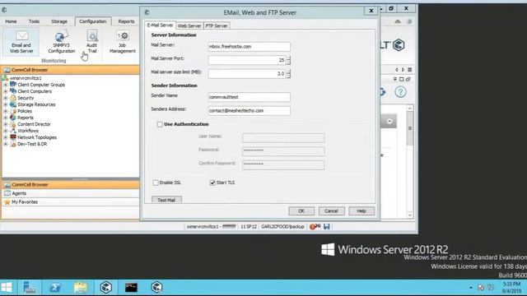Click the Agents pane icon
527x296 pixels.
(x=7, y=193)
